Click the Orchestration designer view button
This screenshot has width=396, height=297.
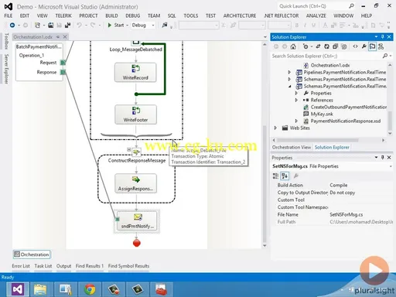click(32, 254)
